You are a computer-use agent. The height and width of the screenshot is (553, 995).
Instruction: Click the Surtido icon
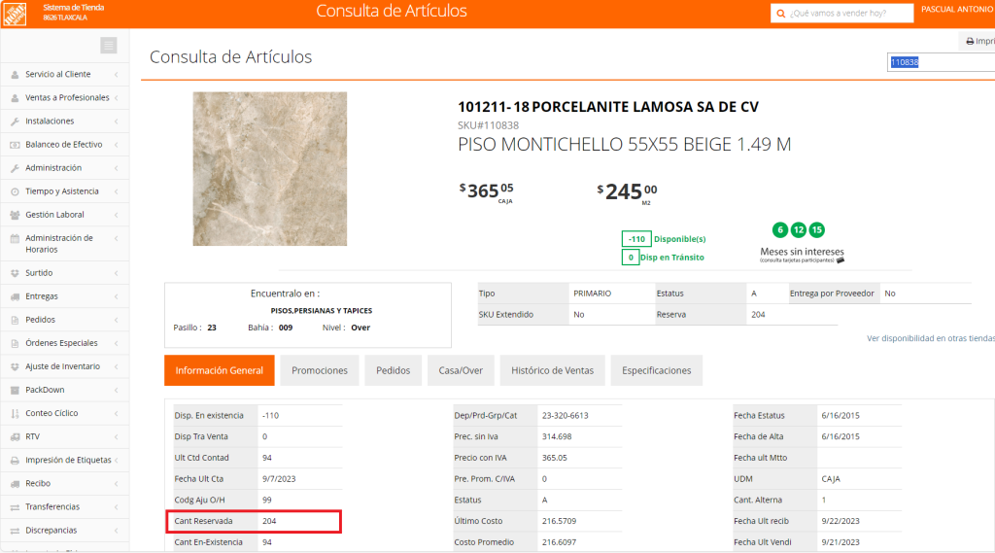coord(15,273)
